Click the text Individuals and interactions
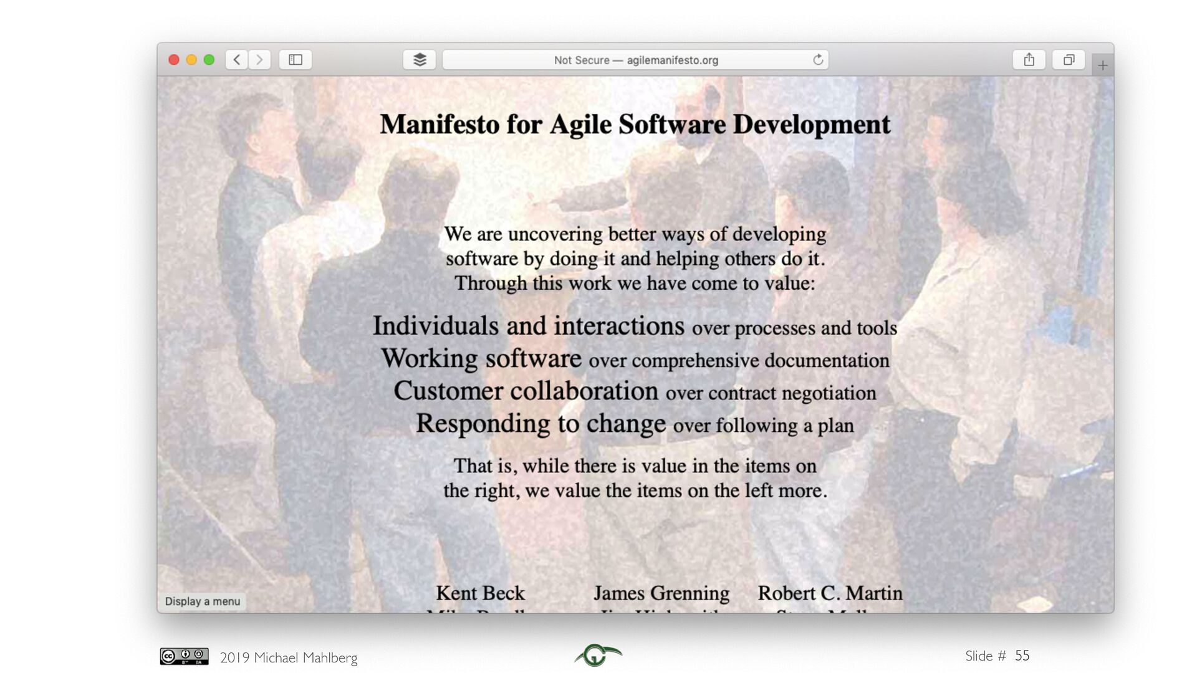The height and width of the screenshot is (673, 1197). (529, 326)
